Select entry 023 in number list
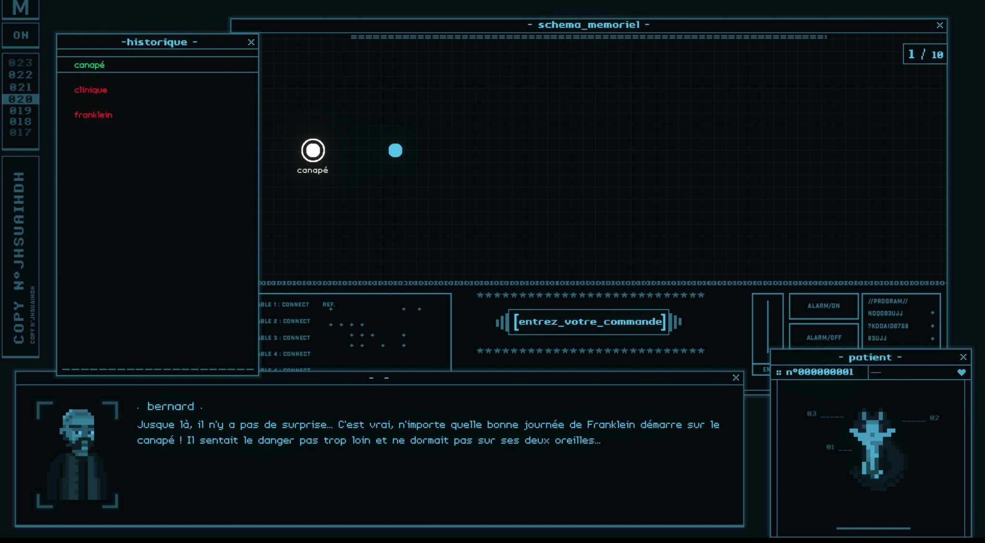 [x=21, y=63]
